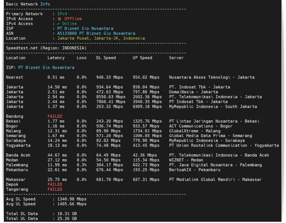Select the red FAILED status for Depok

click(x=55, y=184)
